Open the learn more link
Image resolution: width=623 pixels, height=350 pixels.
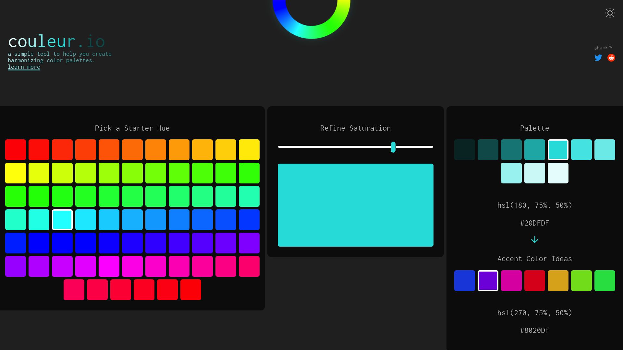tap(24, 67)
